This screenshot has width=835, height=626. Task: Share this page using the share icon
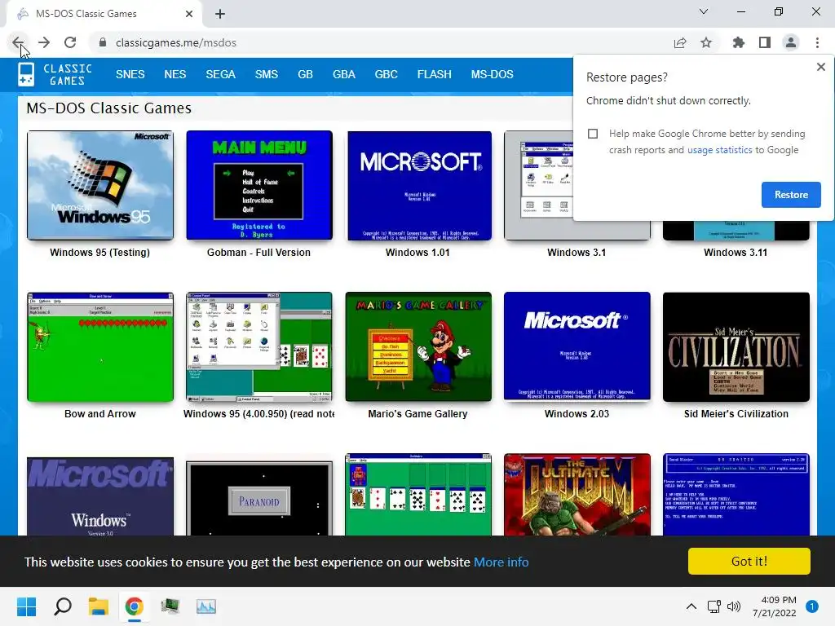(680, 42)
